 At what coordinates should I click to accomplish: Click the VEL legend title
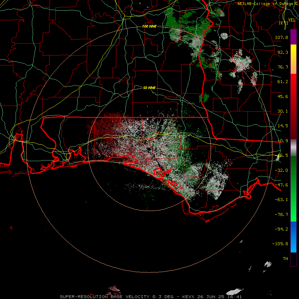292,20
